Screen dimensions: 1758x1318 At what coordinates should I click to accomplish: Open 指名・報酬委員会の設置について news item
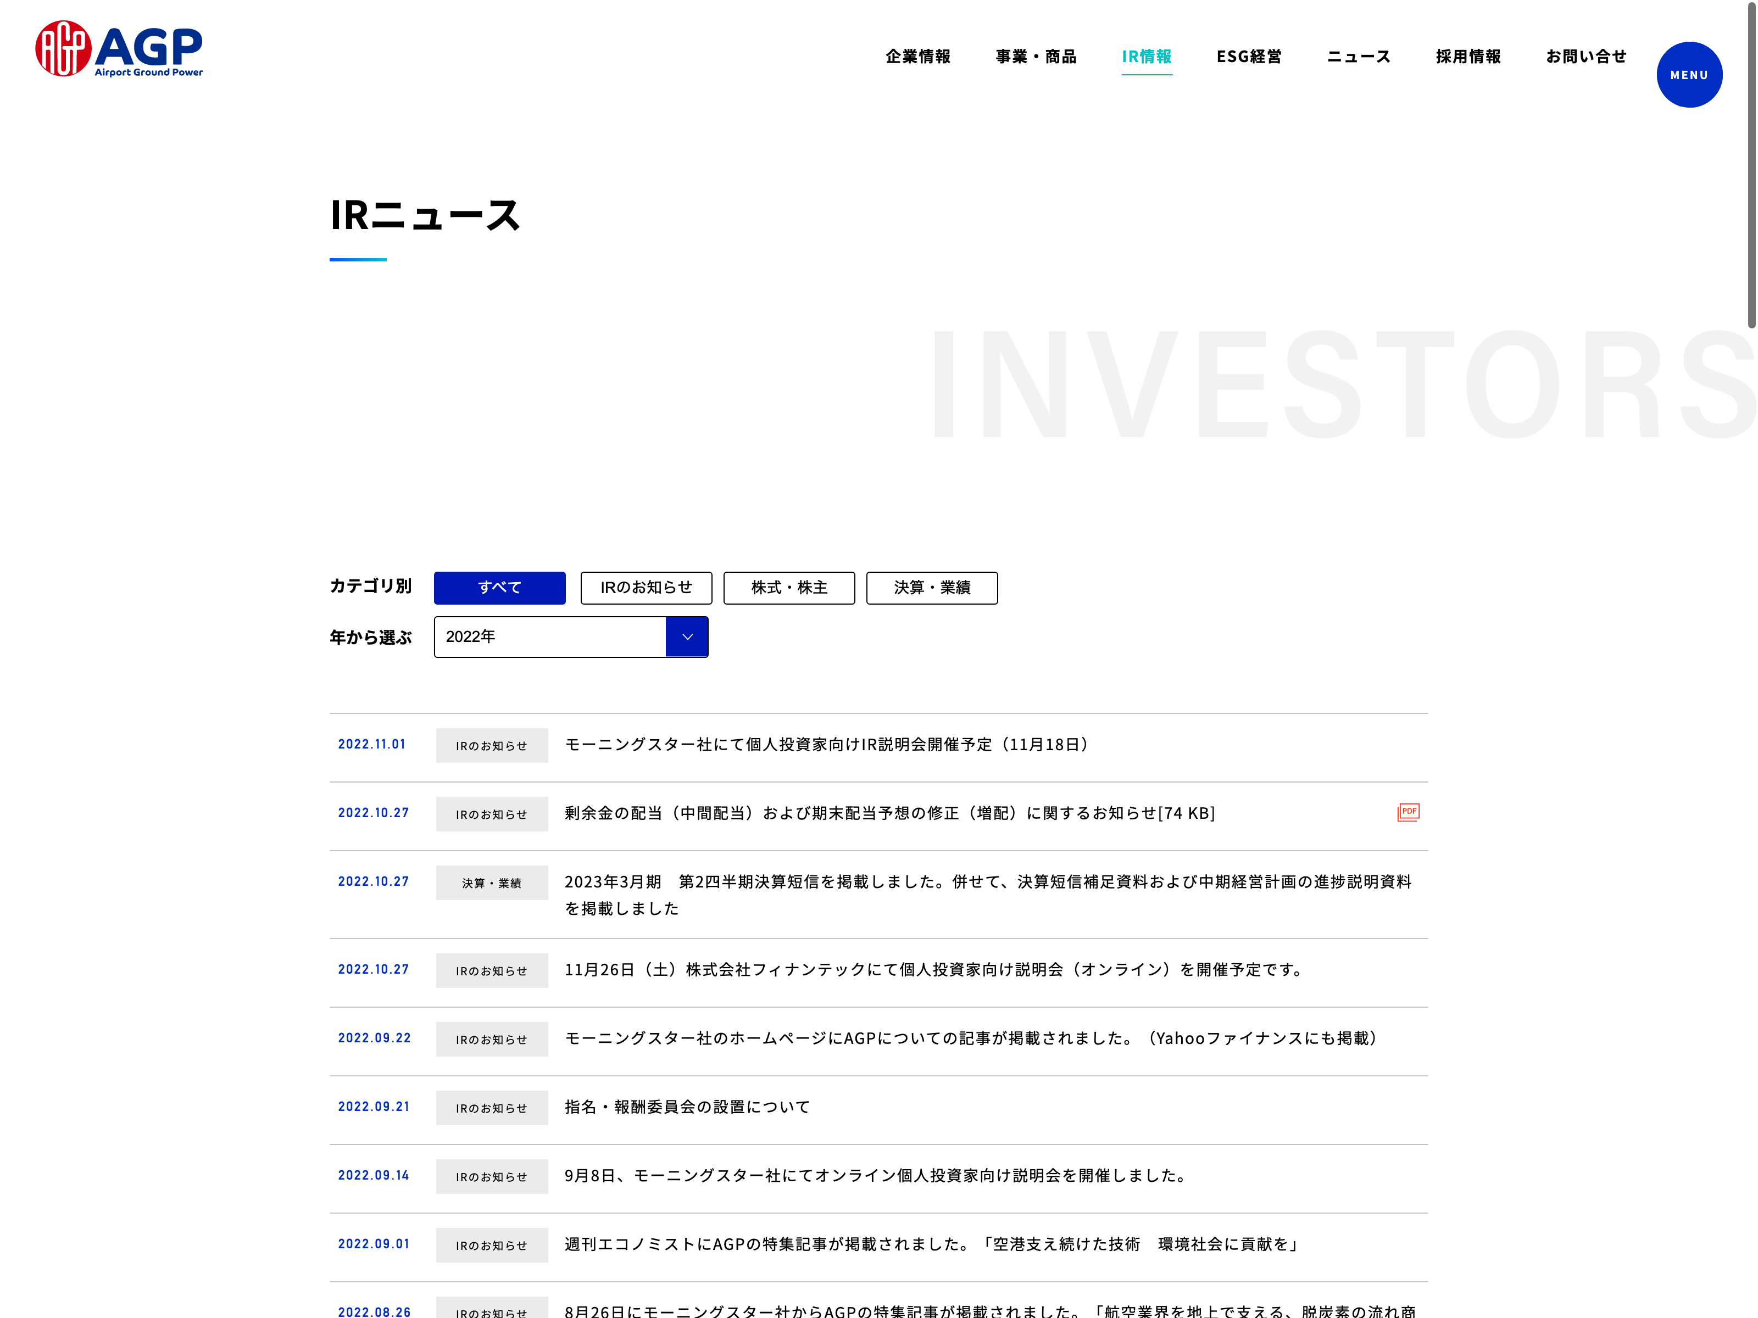pyautogui.click(x=687, y=1107)
